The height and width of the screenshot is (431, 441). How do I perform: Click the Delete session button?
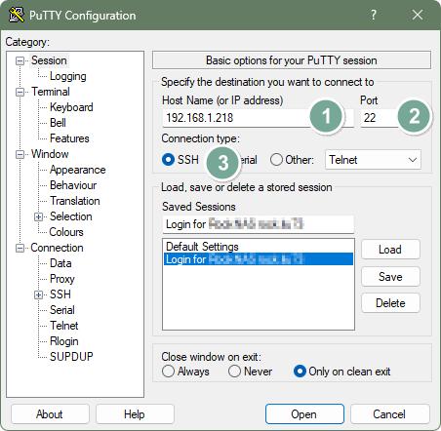(390, 303)
